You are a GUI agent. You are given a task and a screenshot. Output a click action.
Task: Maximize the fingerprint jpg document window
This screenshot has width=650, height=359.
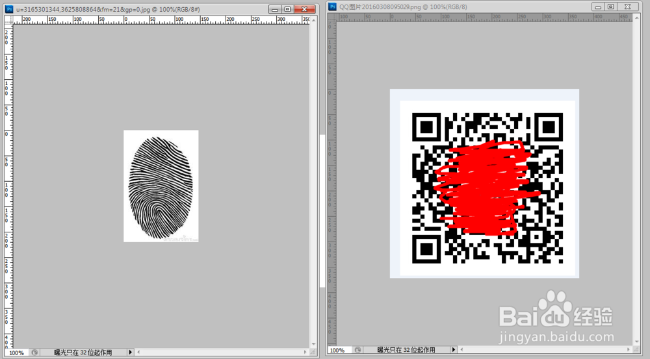click(x=288, y=9)
